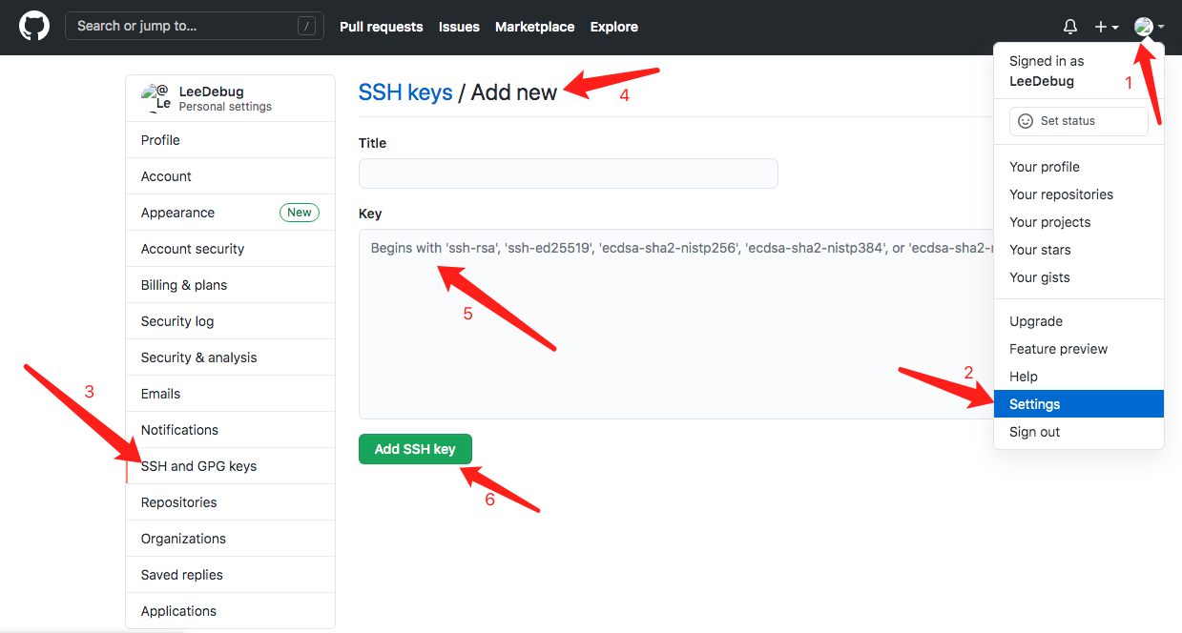
Task: Focus the Search or jump to field
Action: tap(194, 26)
